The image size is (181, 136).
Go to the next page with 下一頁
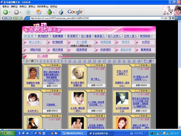[148, 61]
